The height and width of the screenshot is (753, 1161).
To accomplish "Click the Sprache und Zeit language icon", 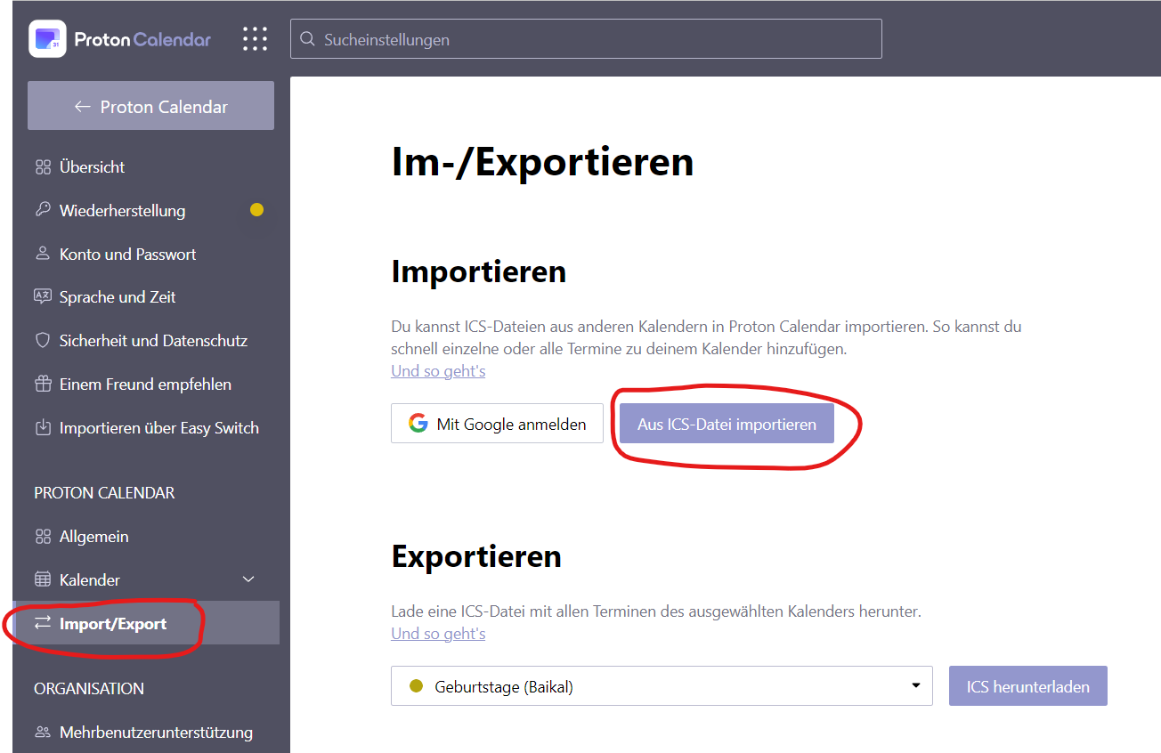I will pos(43,296).
